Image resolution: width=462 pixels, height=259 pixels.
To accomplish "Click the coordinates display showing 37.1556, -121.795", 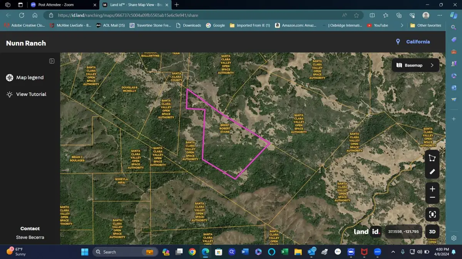I will (x=403, y=231).
